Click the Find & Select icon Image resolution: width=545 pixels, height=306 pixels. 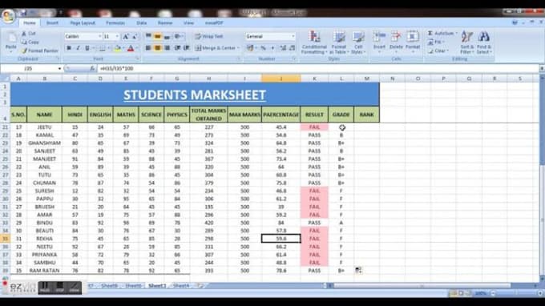click(x=483, y=42)
